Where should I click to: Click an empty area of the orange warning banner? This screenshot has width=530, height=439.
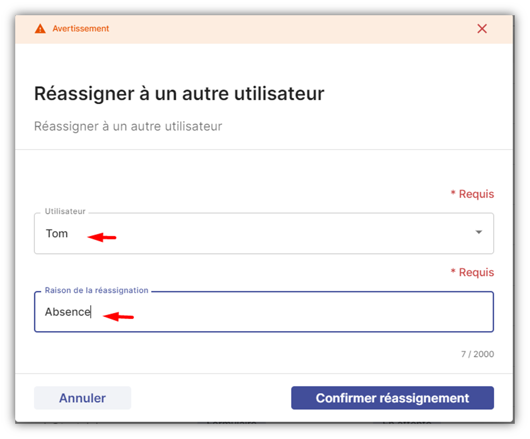pyautogui.click(x=287, y=29)
